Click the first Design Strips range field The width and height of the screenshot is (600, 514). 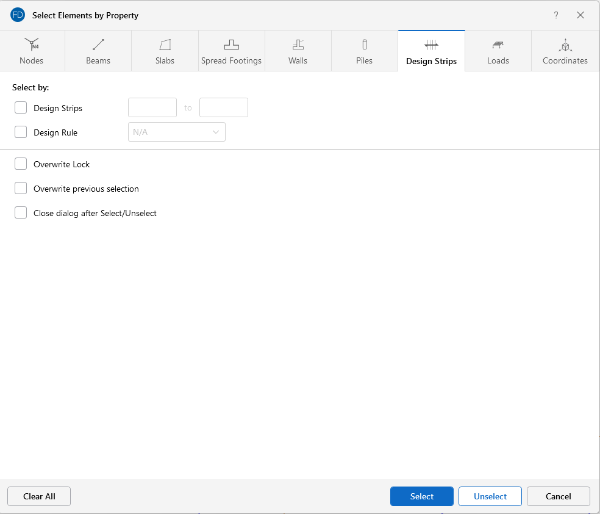pos(152,108)
